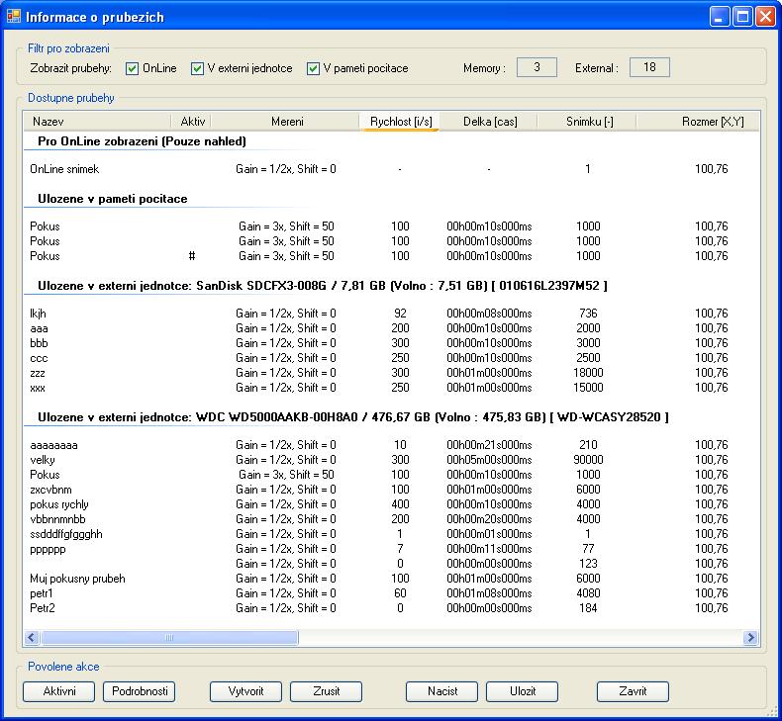Click the Memory value field

coord(537,67)
